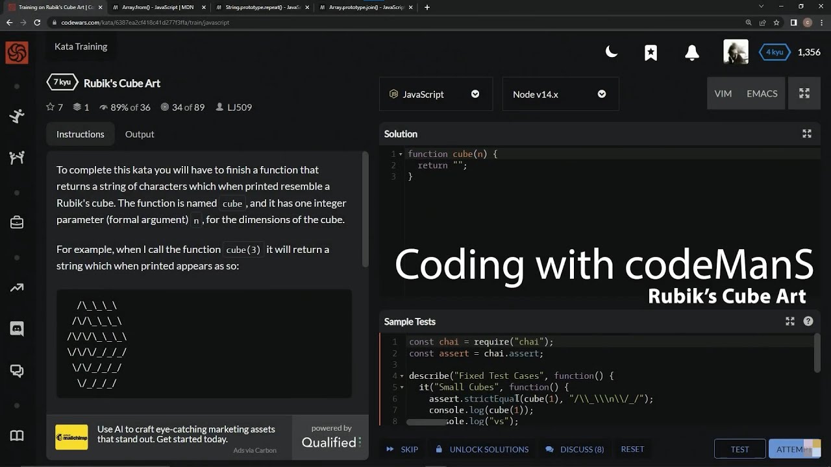Open the powered by Qualified link
831x467 pixels.
point(331,437)
